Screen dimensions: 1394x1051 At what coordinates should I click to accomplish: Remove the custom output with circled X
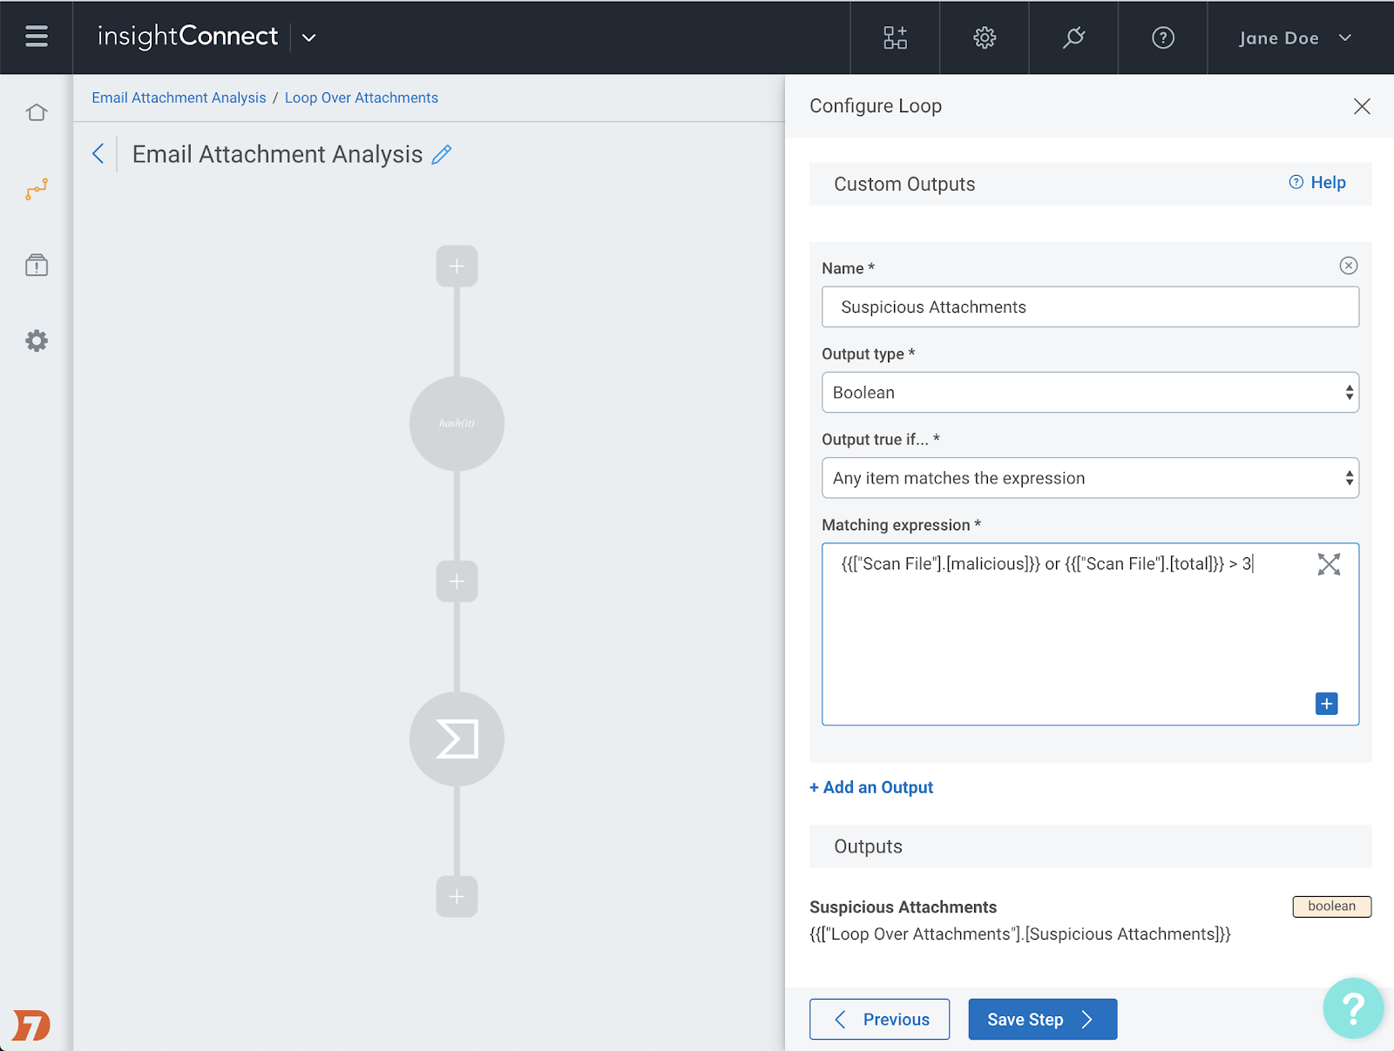pos(1348,266)
